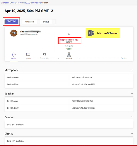
Task: Go to Dashboard breadcrumb link
Action: (x=5, y=3)
